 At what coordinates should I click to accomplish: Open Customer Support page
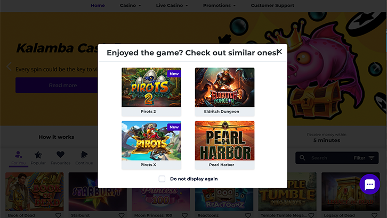(x=272, y=5)
